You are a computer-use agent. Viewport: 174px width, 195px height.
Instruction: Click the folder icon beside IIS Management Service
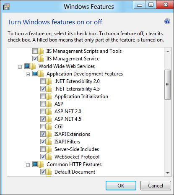[41, 59]
